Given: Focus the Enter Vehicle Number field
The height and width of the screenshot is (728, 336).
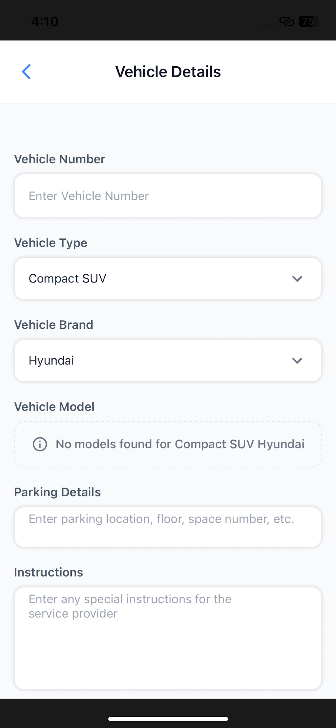Looking at the screenshot, I should point(168,196).
